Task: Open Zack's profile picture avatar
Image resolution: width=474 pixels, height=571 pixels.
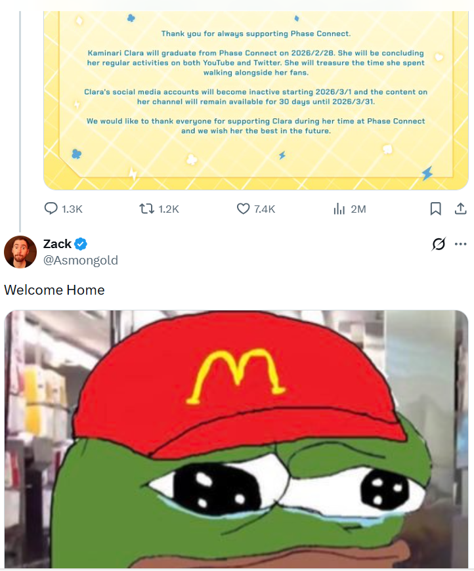Action: 20,252
